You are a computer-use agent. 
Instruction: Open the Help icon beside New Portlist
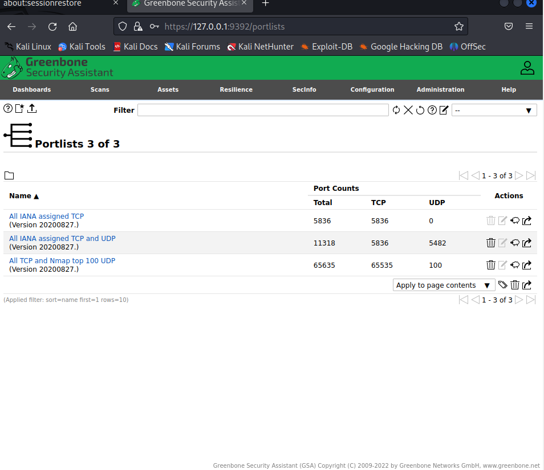point(8,108)
